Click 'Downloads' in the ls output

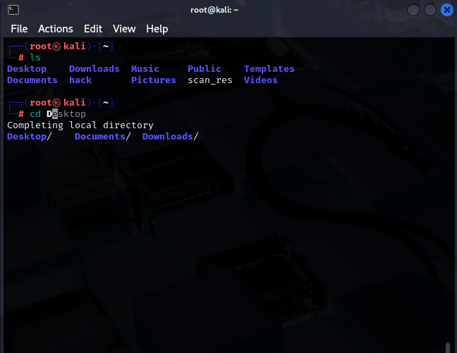pyautogui.click(x=95, y=69)
